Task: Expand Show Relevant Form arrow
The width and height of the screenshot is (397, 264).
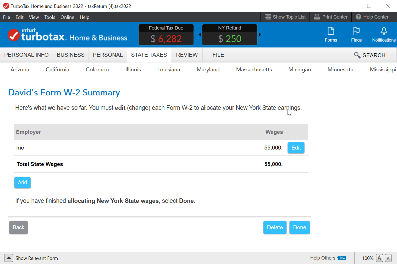Action: pyautogui.click(x=9, y=258)
